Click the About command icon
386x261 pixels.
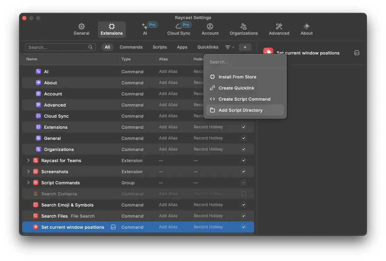(x=39, y=83)
